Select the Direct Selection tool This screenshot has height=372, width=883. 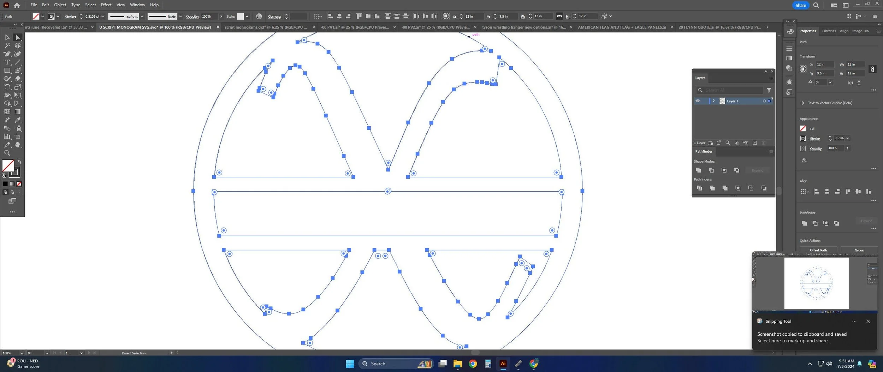(18, 37)
